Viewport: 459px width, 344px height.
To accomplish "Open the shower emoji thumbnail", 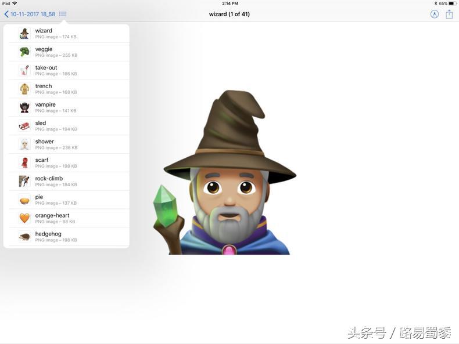I will pyautogui.click(x=24, y=144).
